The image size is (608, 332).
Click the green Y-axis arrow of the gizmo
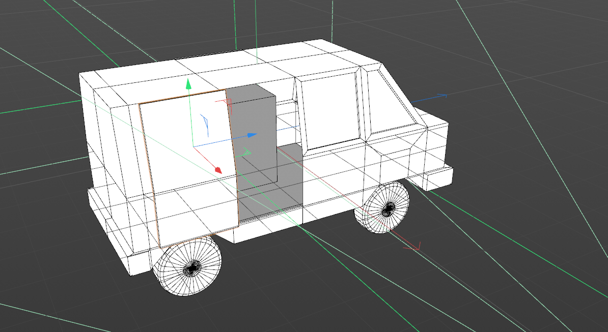pyautogui.click(x=188, y=84)
